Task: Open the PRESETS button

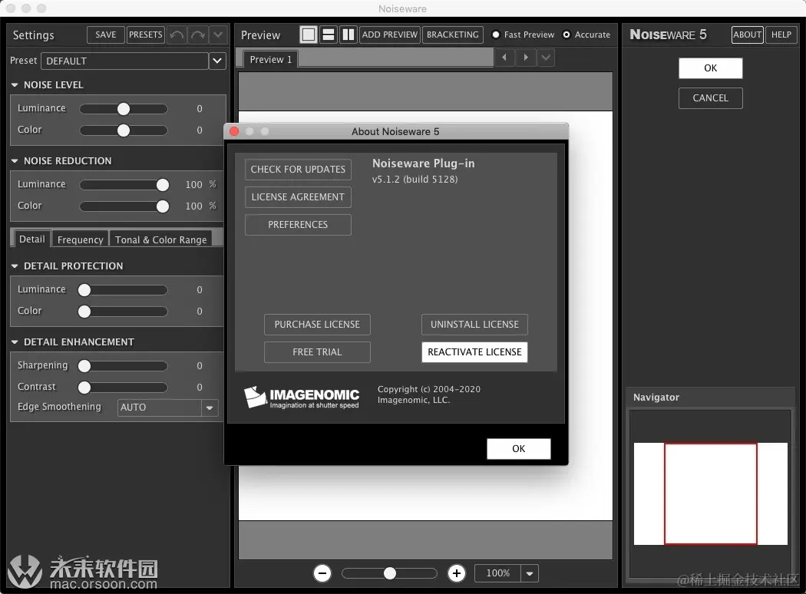Action: pyautogui.click(x=146, y=35)
